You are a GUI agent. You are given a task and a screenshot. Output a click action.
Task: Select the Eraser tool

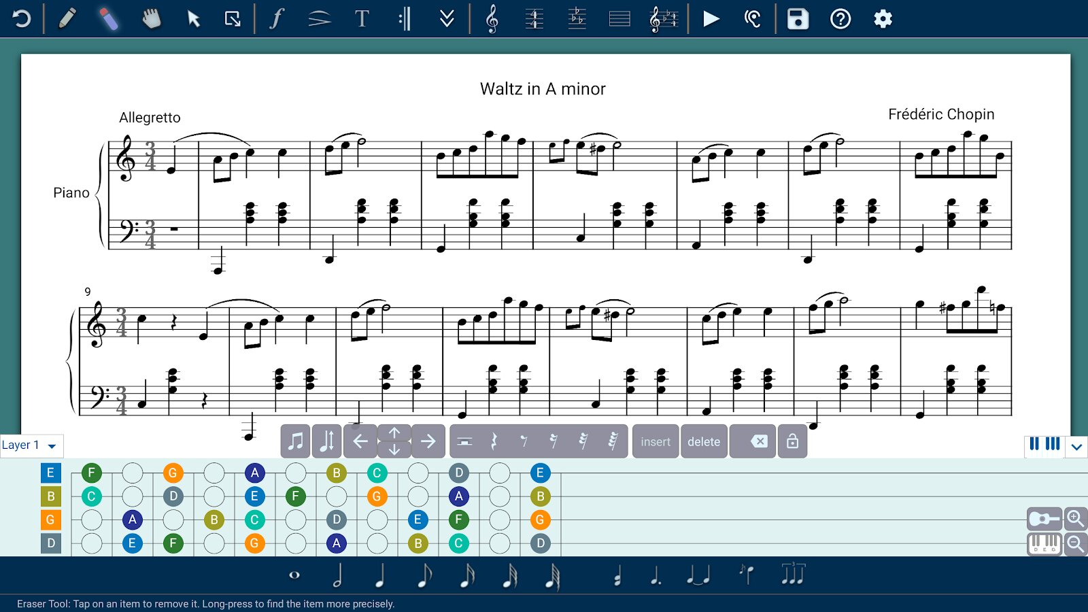[109, 18]
